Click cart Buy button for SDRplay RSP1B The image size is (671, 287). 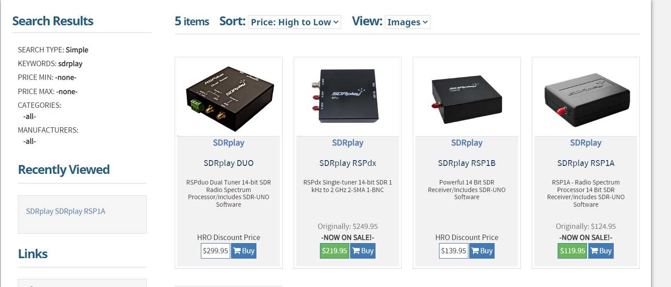[482, 251]
